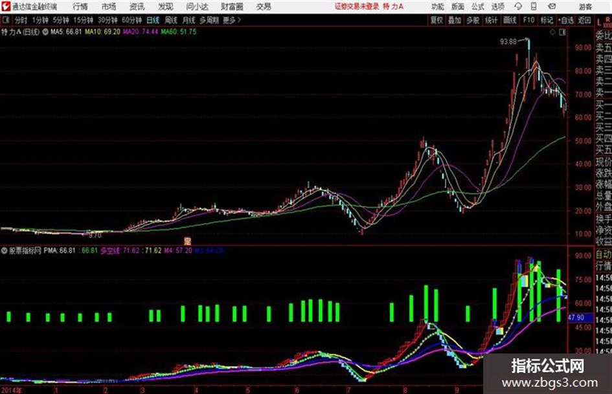612x394 pixels.
Task: Open the mobile phone icon in title bar
Action: click(x=534, y=6)
